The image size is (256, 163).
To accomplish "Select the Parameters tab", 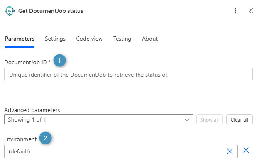I will coord(20,39).
